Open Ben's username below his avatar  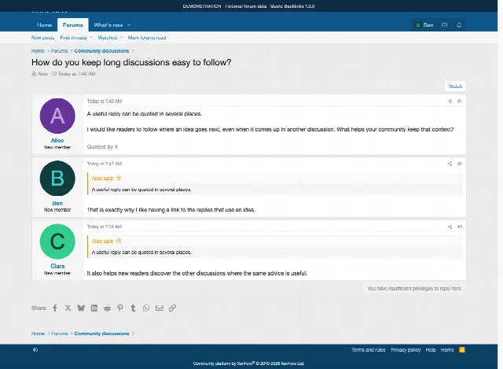click(x=57, y=203)
